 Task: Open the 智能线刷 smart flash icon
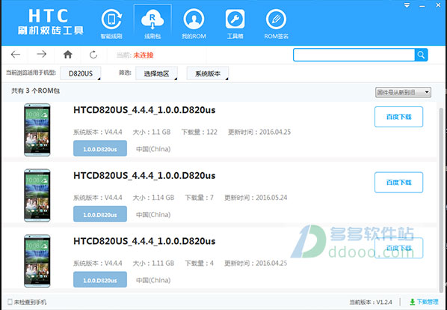point(111,24)
